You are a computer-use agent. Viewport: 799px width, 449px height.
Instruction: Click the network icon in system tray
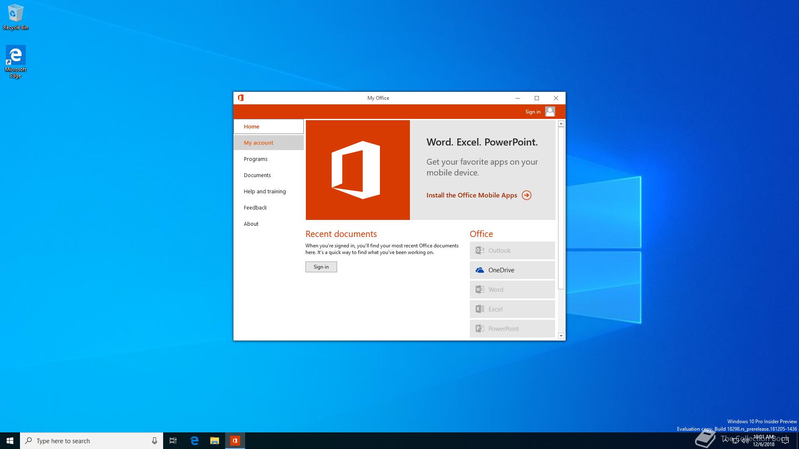pyautogui.click(x=735, y=441)
